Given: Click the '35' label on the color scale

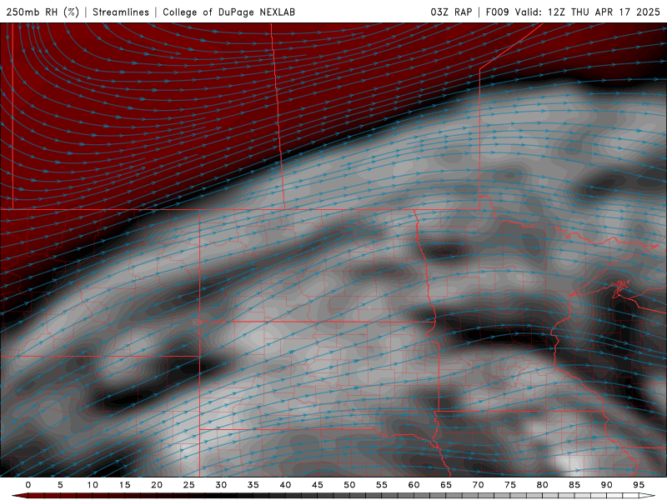Looking at the screenshot, I should pyautogui.click(x=253, y=485).
